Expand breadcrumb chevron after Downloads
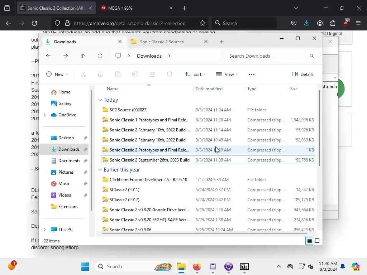The height and width of the screenshot is (275, 367). (x=169, y=56)
